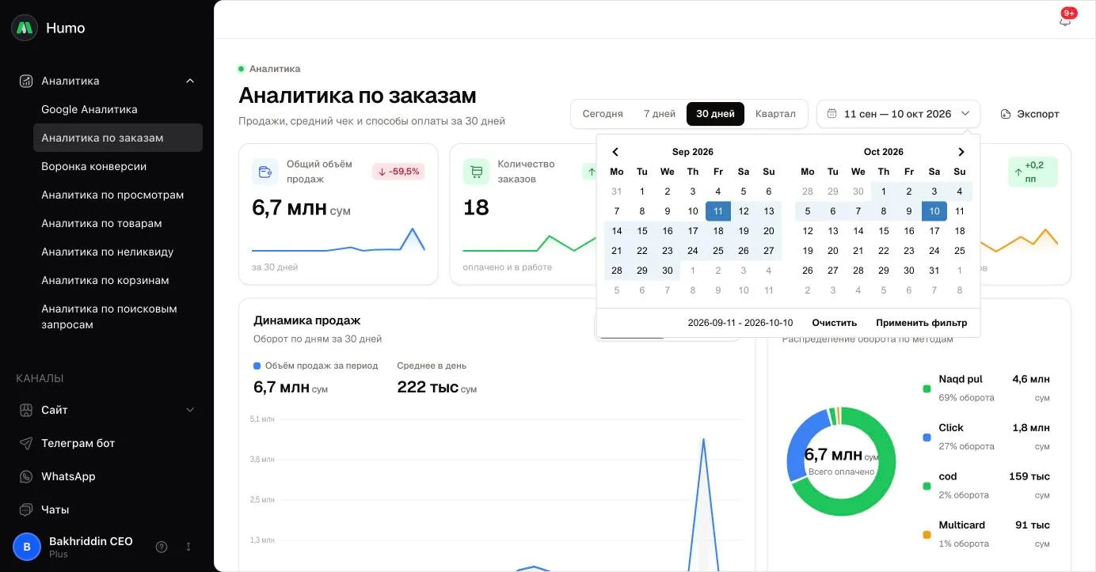Screen dimensions: 1096x572
Task: Open Аналитика по корзинам page
Action: [x=118, y=280]
